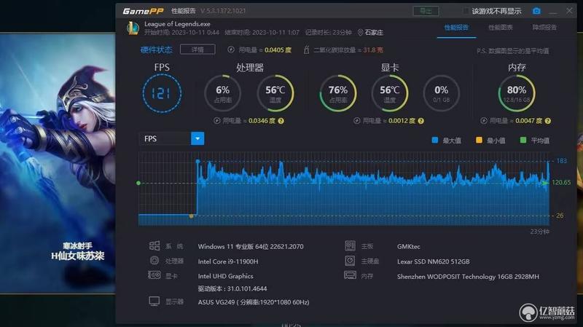Click the help icon after 0.0047 度
This screenshot has height=327, width=583.
[x=548, y=121]
